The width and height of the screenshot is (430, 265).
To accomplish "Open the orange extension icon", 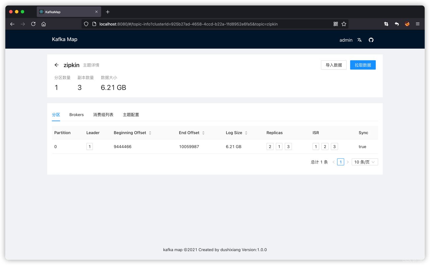I will [x=407, y=24].
